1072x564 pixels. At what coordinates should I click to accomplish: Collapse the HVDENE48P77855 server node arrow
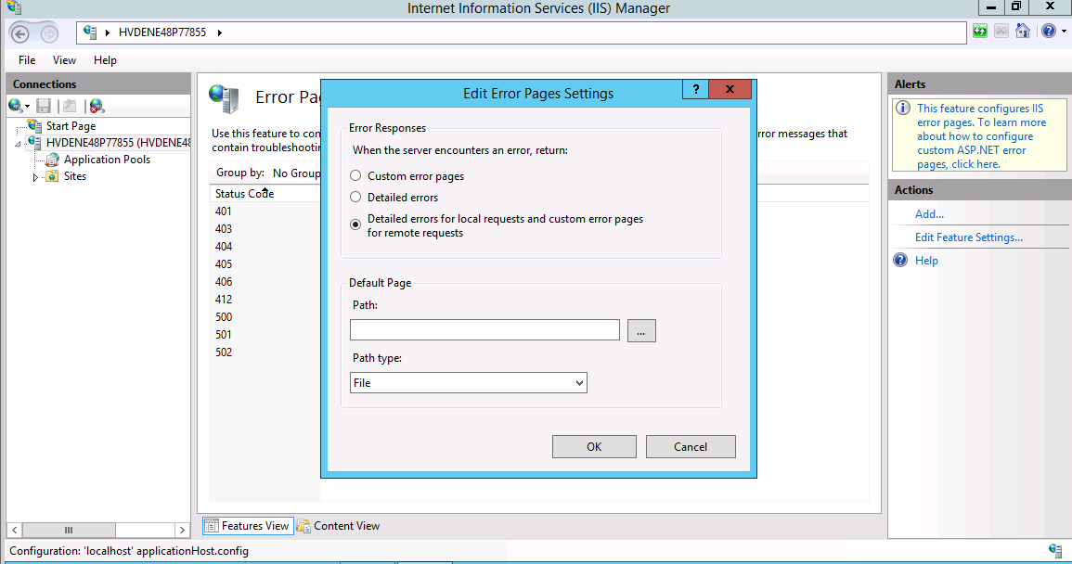click(19, 144)
